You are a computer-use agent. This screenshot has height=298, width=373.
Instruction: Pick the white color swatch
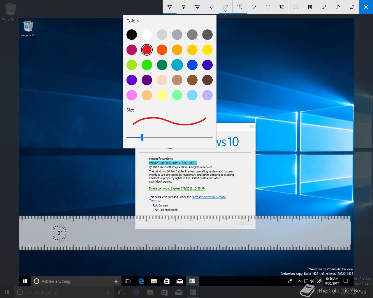[x=147, y=35]
